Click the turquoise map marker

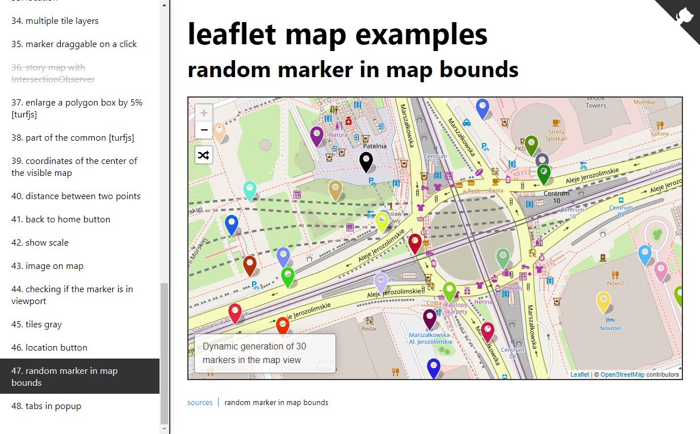(x=249, y=191)
